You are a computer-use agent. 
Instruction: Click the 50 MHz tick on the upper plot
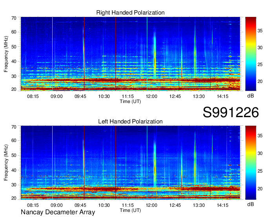[14, 47]
